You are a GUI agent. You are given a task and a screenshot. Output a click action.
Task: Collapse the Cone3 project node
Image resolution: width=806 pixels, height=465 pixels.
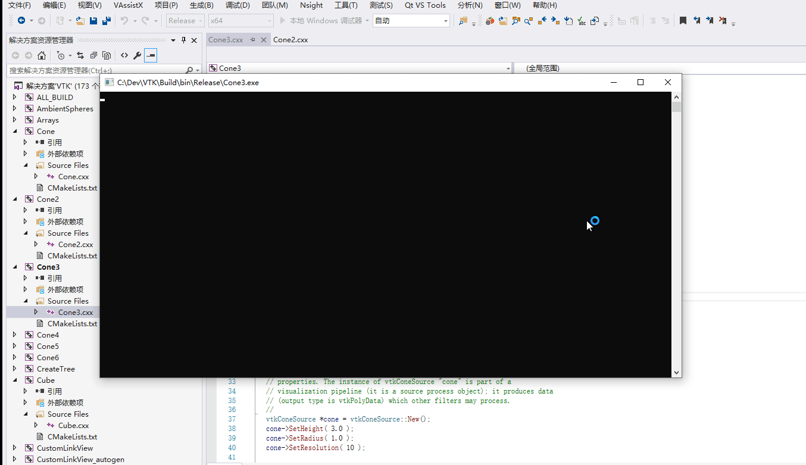14,267
